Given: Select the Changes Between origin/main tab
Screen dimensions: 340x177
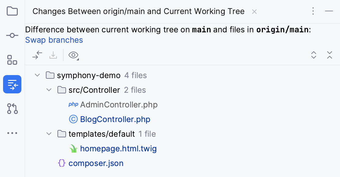Looking at the screenshot, I should pos(139,11).
